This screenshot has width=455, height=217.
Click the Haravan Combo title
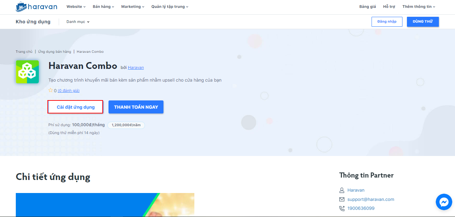[x=83, y=65]
